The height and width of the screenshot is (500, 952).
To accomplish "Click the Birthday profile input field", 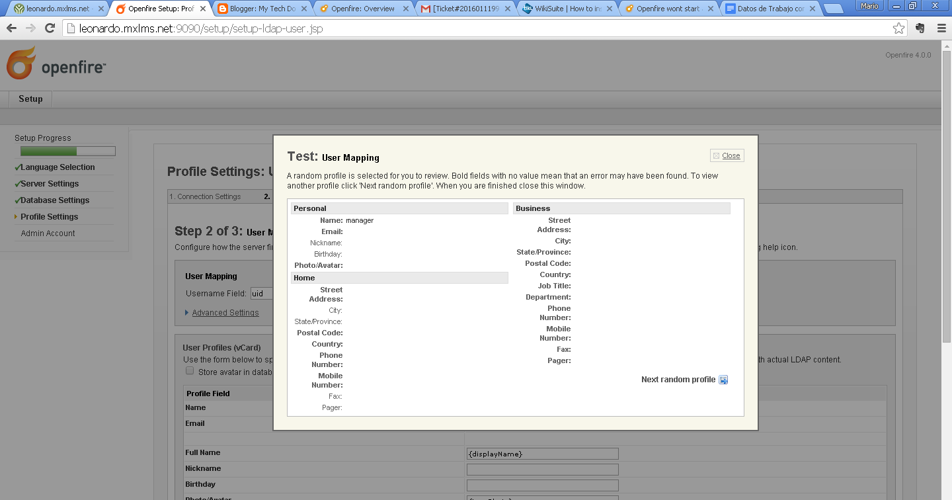I will click(542, 485).
